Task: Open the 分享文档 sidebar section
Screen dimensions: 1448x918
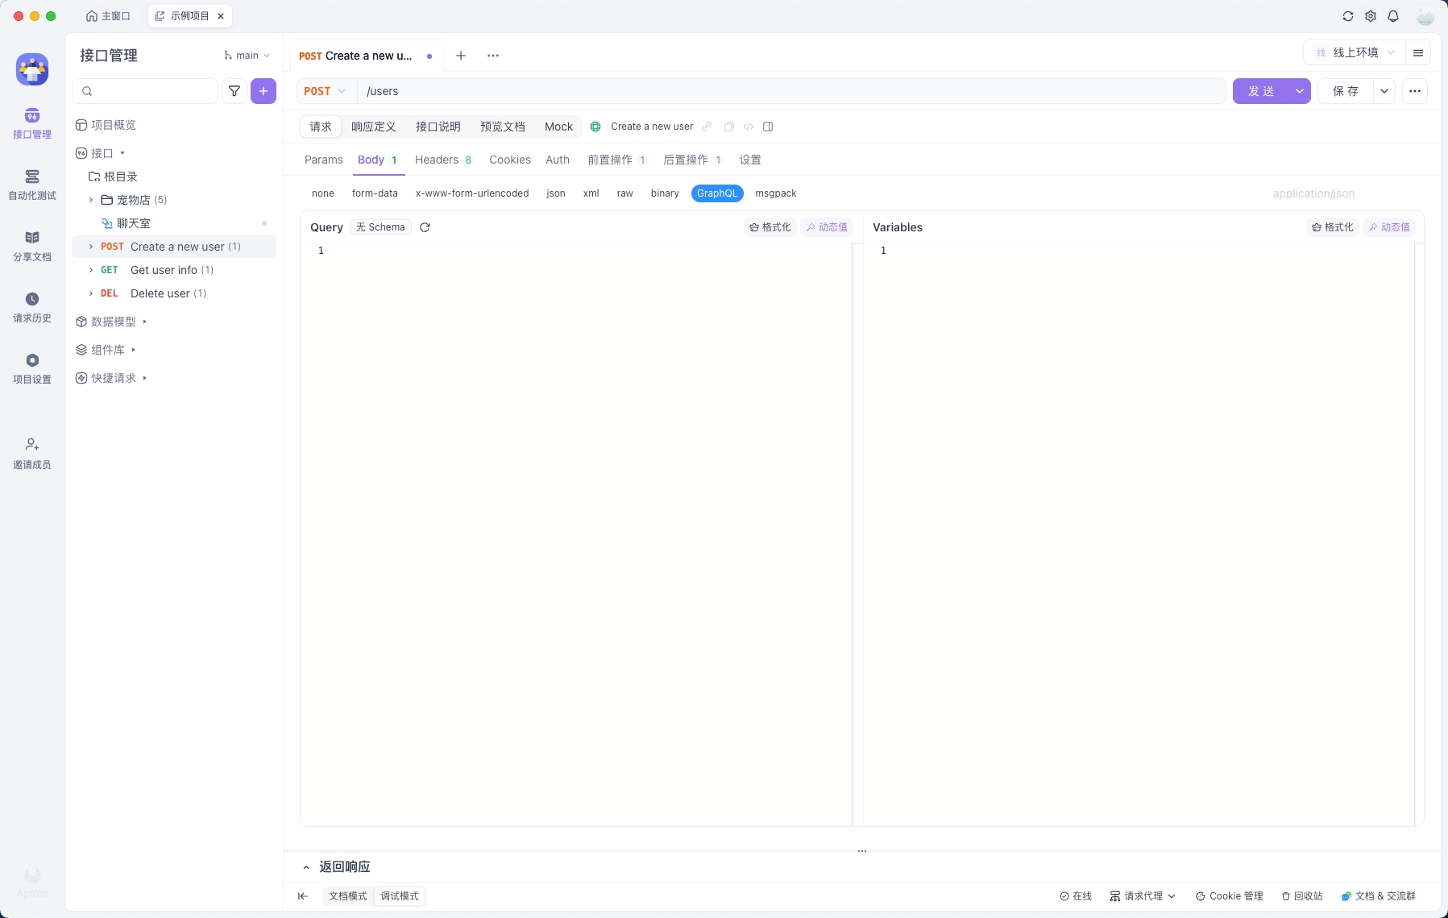Action: (32, 247)
